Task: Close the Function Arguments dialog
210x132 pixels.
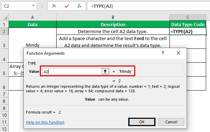Action: point(179,53)
